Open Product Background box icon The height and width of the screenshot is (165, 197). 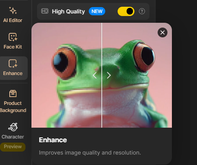point(13,94)
